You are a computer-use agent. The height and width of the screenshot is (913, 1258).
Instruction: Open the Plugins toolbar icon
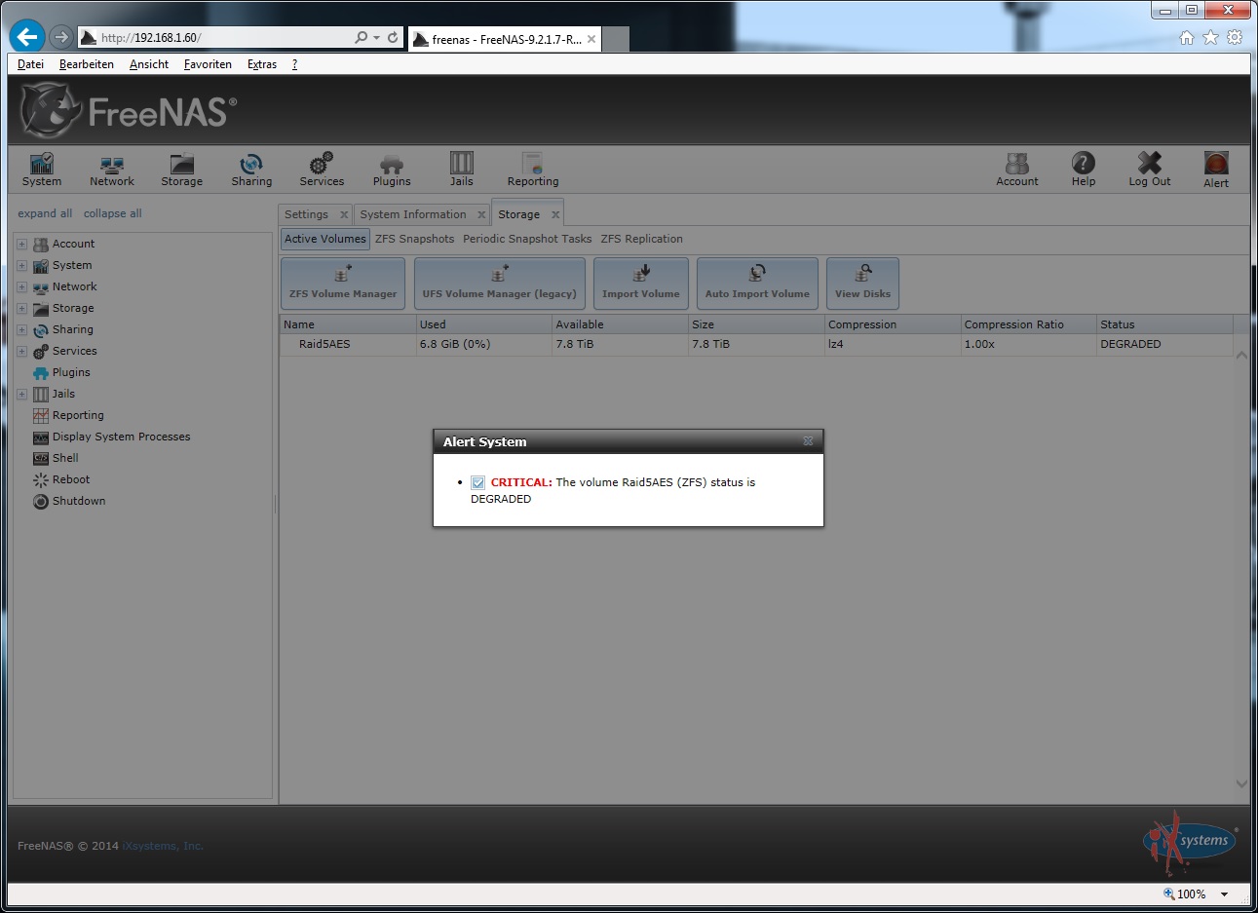pyautogui.click(x=392, y=170)
